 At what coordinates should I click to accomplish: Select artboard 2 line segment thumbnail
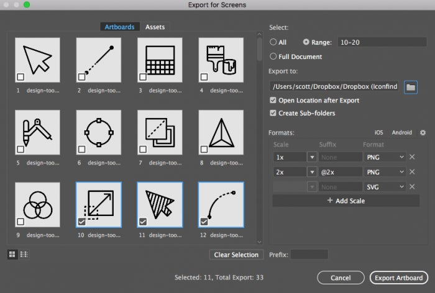click(x=99, y=60)
